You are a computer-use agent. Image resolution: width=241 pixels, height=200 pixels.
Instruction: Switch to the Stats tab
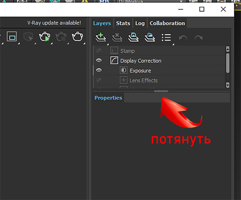pos(123,23)
